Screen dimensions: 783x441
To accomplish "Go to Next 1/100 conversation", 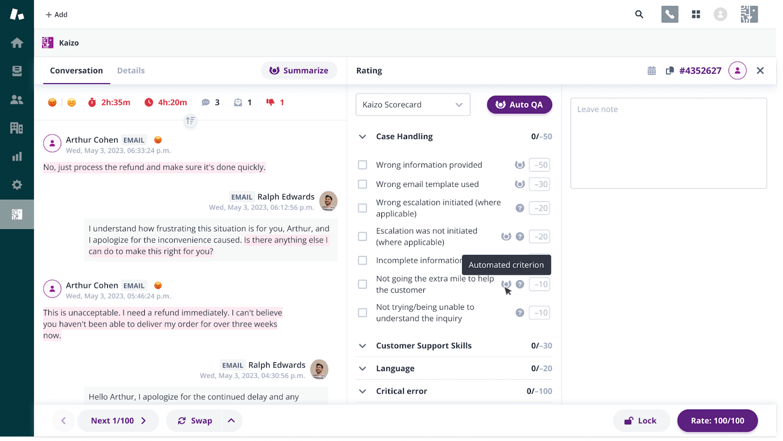I will (x=118, y=420).
